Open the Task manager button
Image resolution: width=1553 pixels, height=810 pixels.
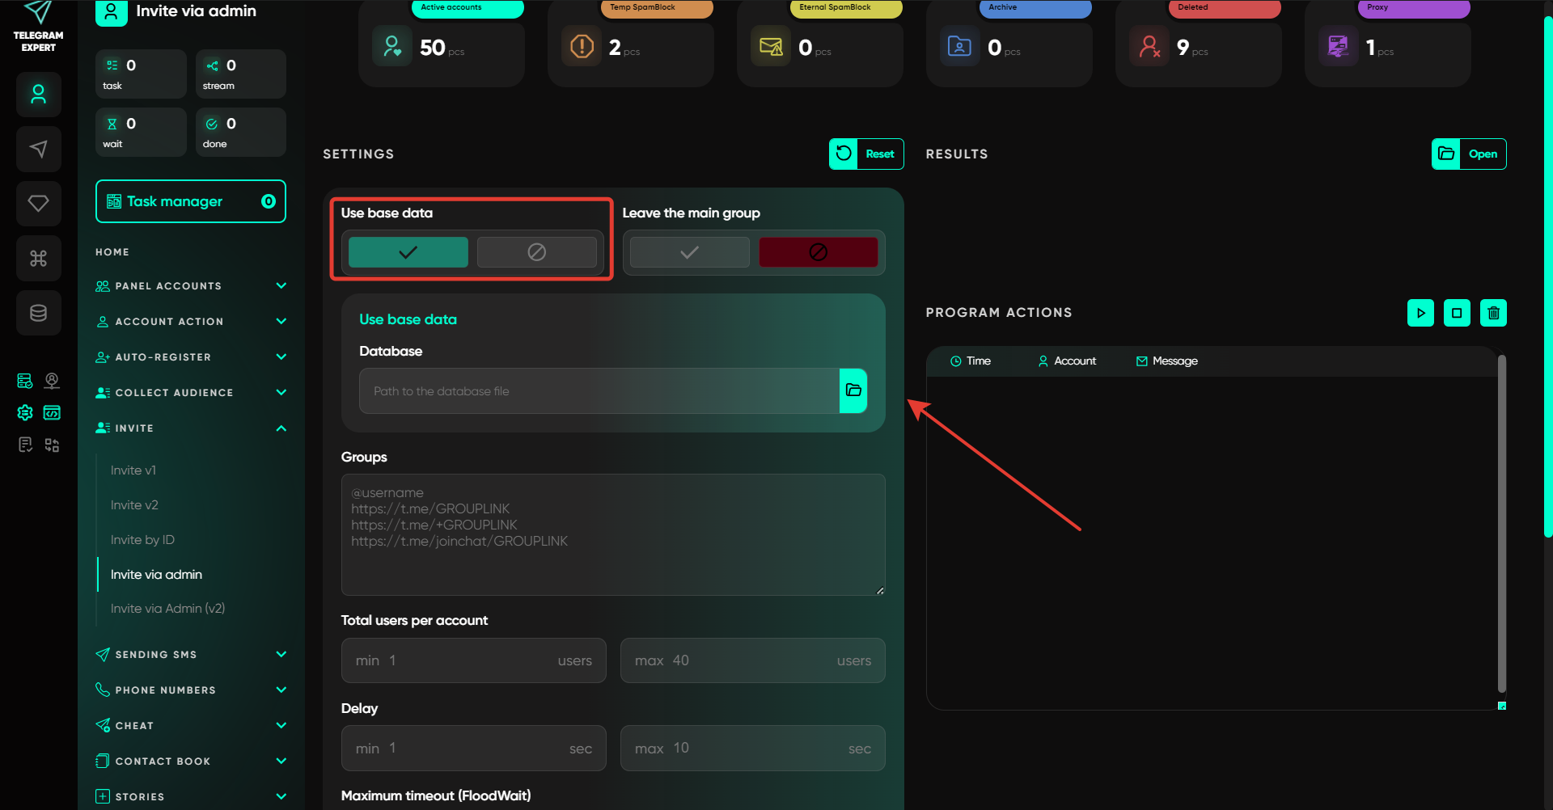point(190,201)
